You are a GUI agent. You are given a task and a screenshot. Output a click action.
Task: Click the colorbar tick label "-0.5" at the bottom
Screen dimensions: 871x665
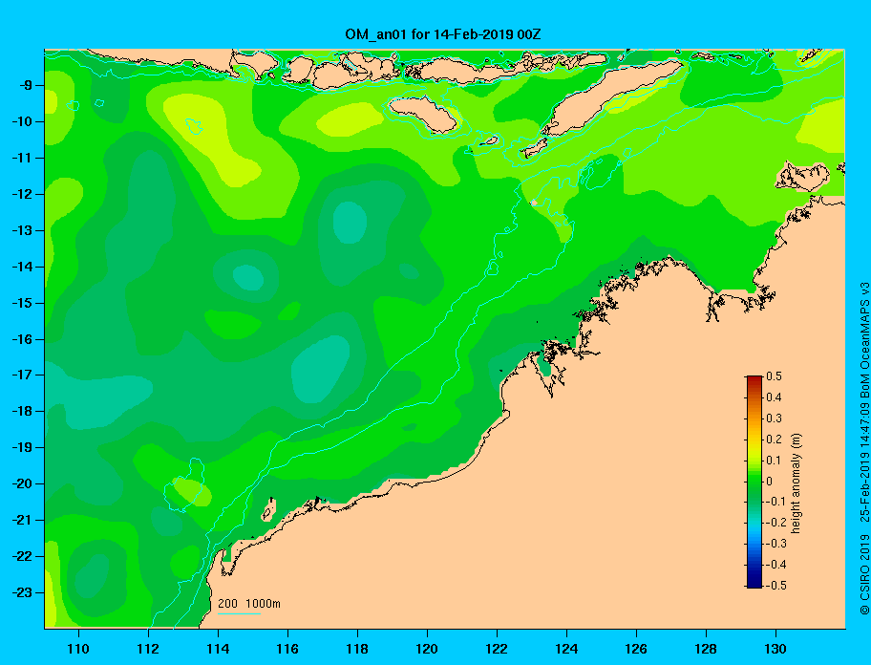(x=776, y=586)
